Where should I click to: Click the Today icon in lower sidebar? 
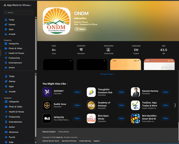6,76
